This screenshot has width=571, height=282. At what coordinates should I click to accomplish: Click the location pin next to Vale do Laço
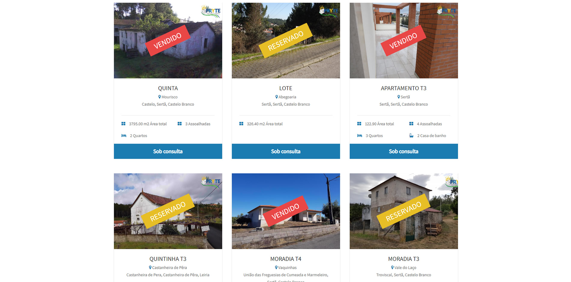pos(392,268)
